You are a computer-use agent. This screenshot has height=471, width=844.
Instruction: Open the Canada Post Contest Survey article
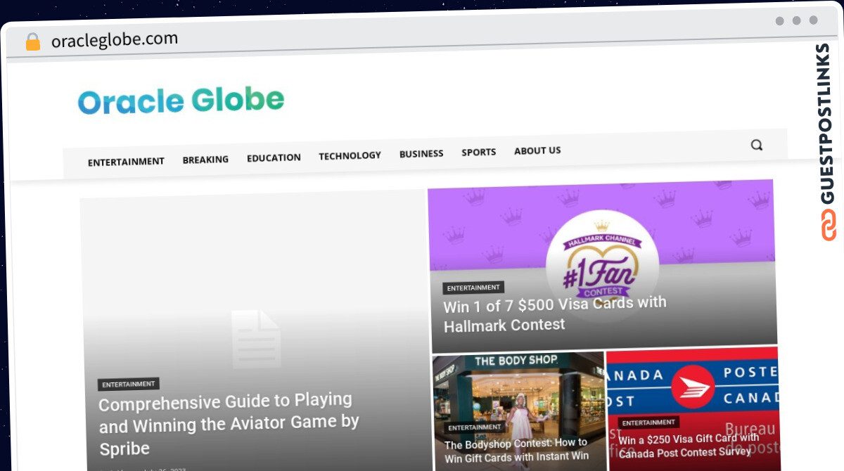click(689, 445)
